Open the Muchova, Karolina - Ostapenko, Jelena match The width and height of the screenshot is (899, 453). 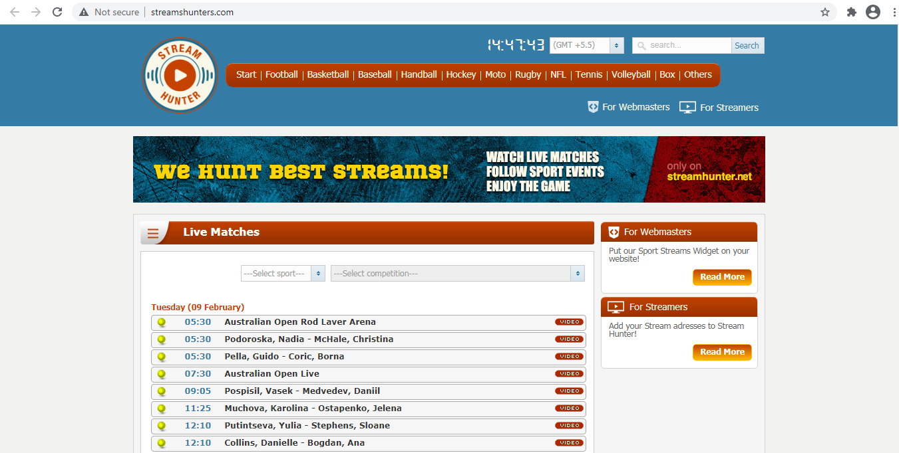[369, 408]
